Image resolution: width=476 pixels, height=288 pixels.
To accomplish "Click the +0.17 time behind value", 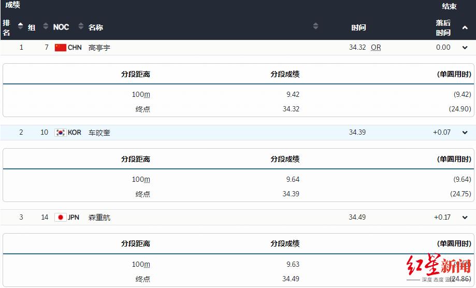I will pos(442,217).
